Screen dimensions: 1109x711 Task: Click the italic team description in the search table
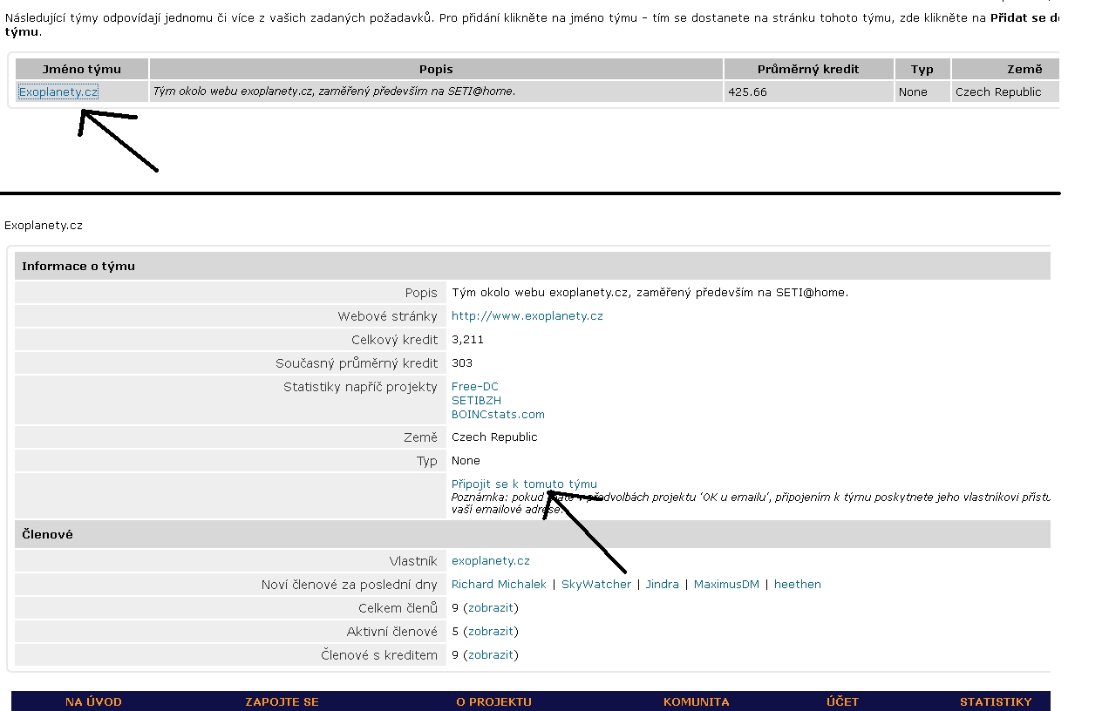tap(334, 91)
